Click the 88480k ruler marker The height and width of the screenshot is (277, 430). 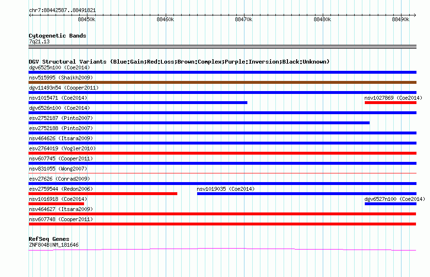click(322, 19)
